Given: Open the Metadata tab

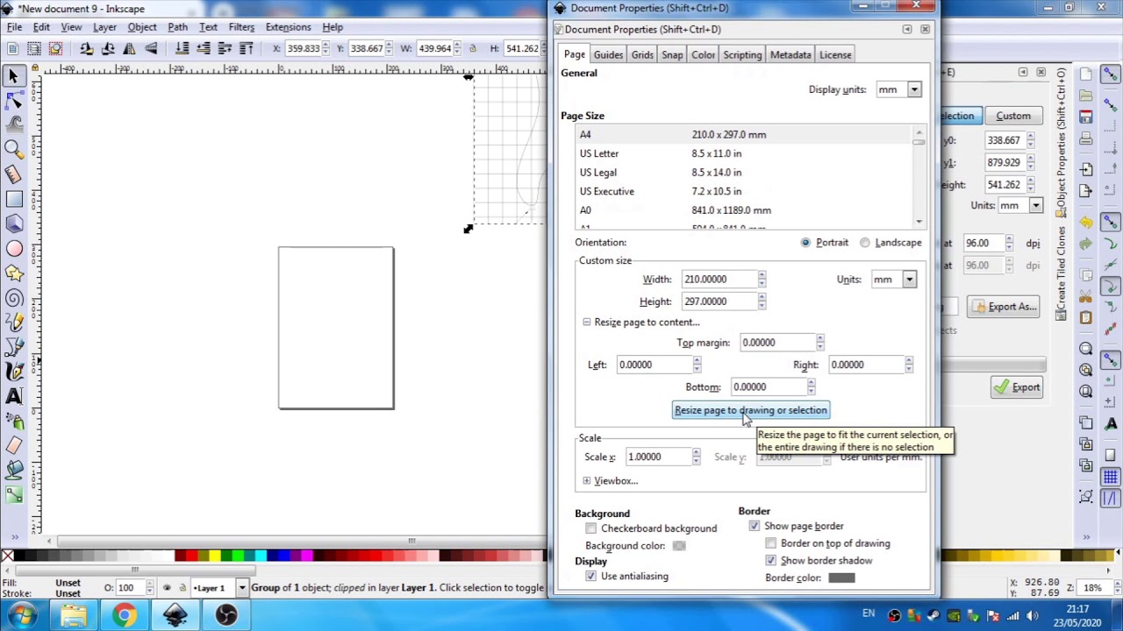Looking at the screenshot, I should [790, 55].
